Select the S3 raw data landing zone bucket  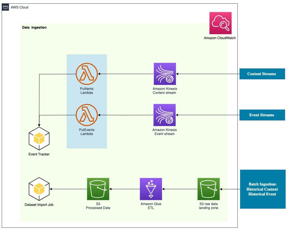coord(208,189)
